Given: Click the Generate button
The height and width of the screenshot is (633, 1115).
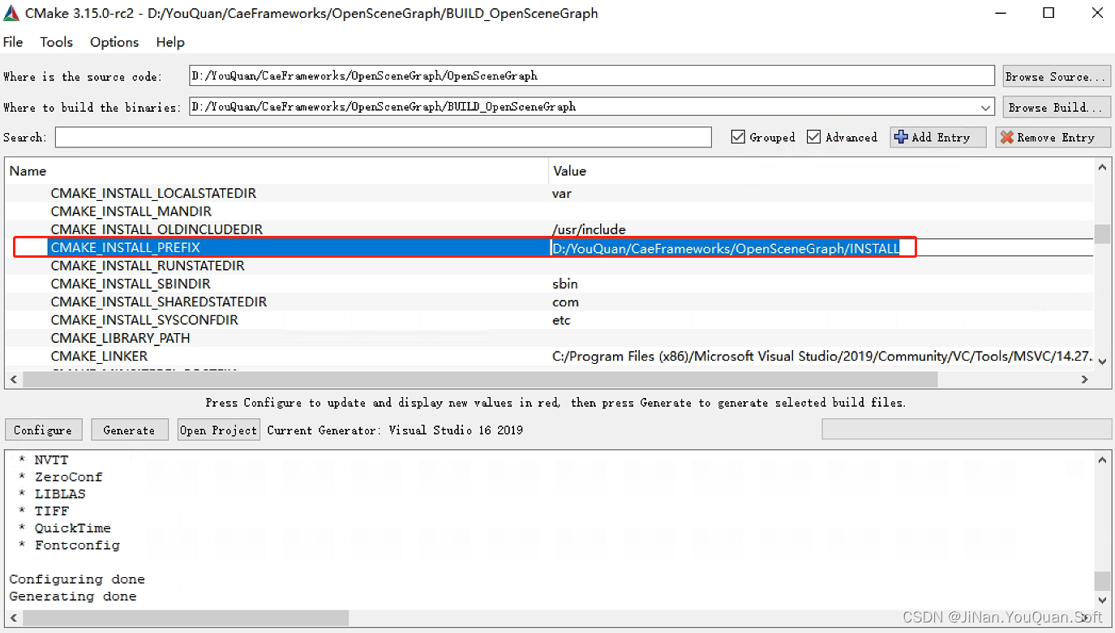Looking at the screenshot, I should point(129,430).
